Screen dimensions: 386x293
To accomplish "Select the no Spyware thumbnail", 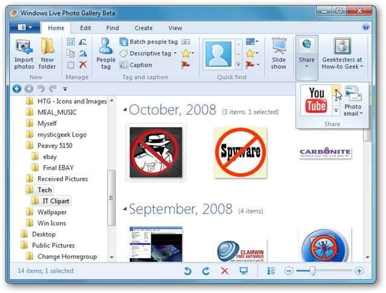I will pos(241,153).
